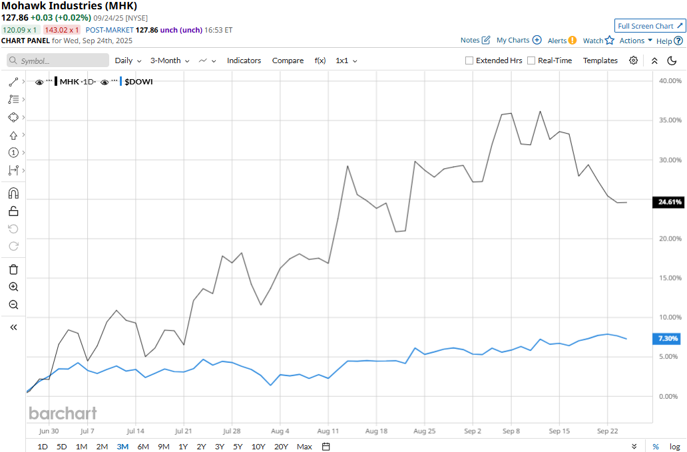687x452 pixels.
Task: Select the 5D time range
Action: (62, 446)
